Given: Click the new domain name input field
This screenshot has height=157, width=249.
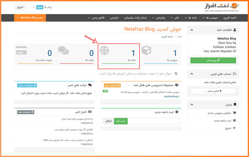Looking at the screenshot, I should coord(154,121).
